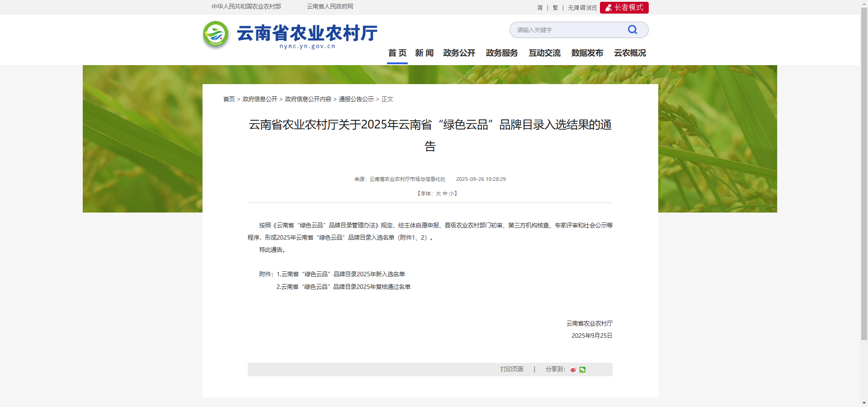The width and height of the screenshot is (868, 407).
Task: Share the article to Weibo
Action: pyautogui.click(x=573, y=370)
